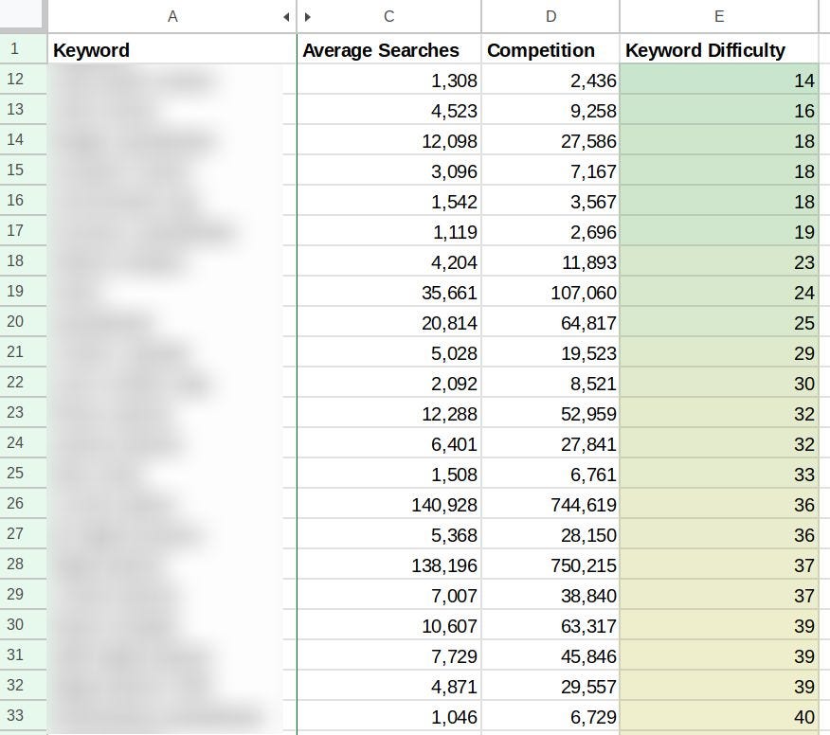The height and width of the screenshot is (735, 830).
Task: Click Average Searches cell 140,928
Action: 389,504
